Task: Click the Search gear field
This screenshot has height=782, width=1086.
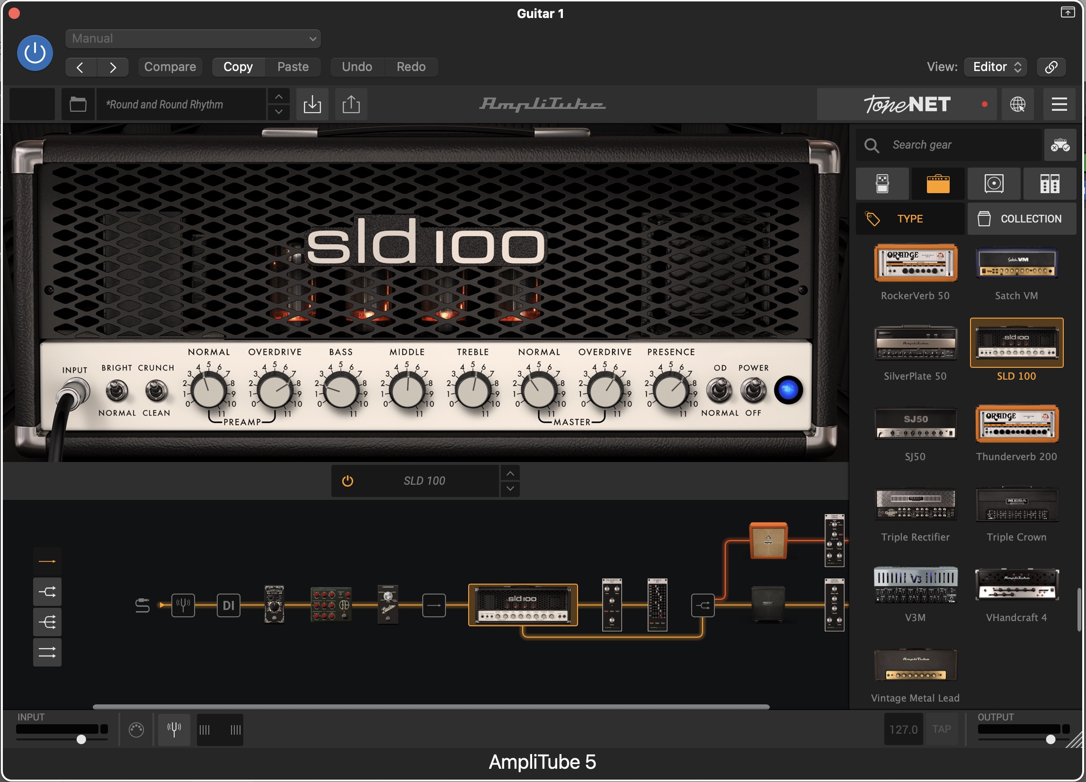Action: coord(949,145)
